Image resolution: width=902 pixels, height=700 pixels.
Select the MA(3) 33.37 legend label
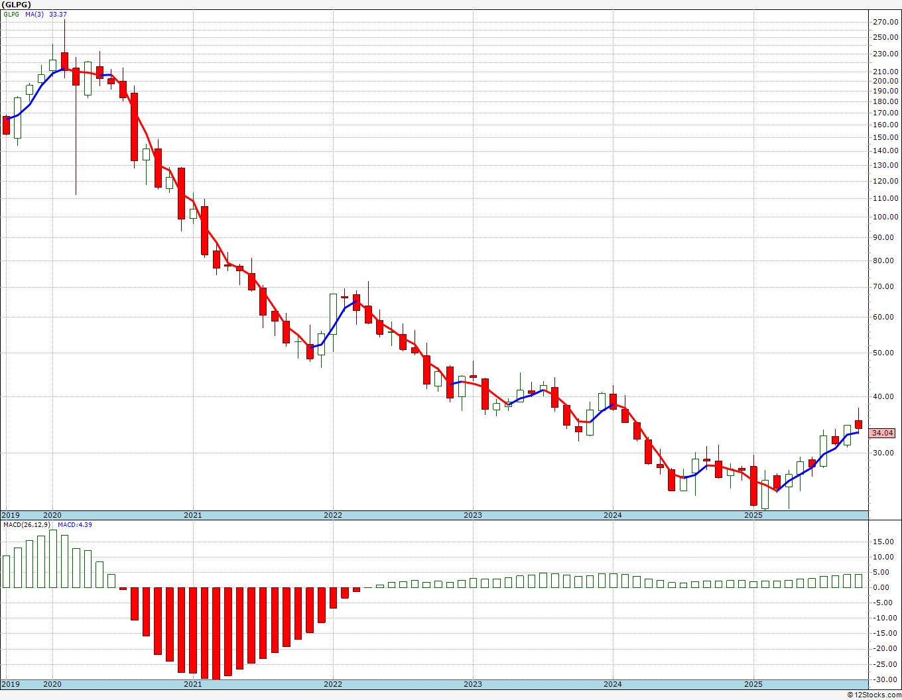(46, 15)
